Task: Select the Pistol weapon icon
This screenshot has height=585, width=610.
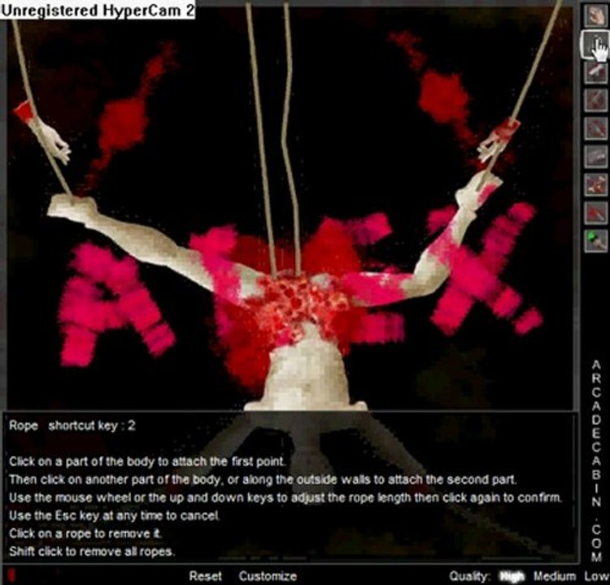Action: pyautogui.click(x=595, y=72)
